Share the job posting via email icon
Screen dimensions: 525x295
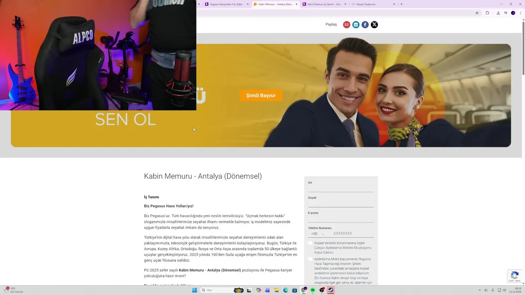tap(347, 25)
